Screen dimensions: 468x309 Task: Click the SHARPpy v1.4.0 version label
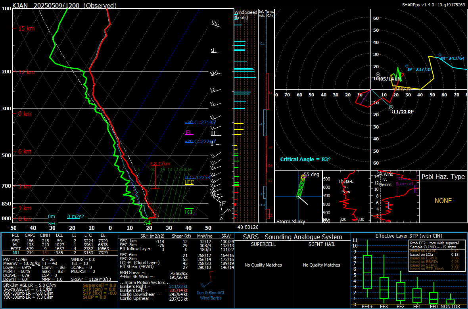433,5
